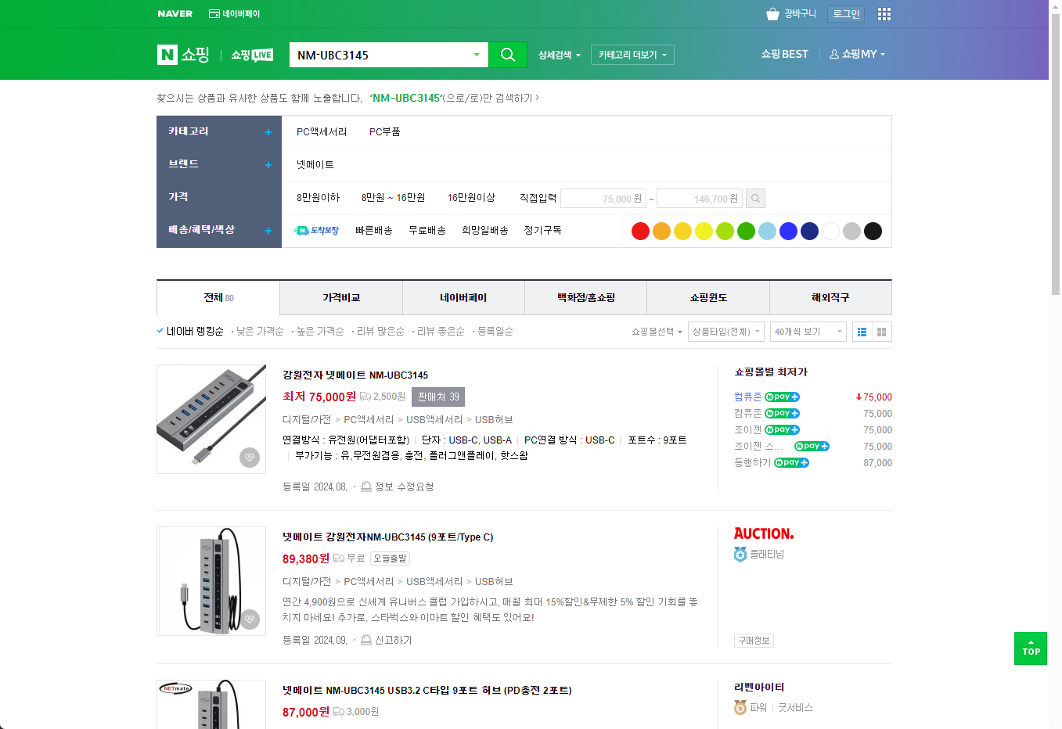Click the AUCTION store logo
Screen dimensions: 1062x729
(764, 533)
